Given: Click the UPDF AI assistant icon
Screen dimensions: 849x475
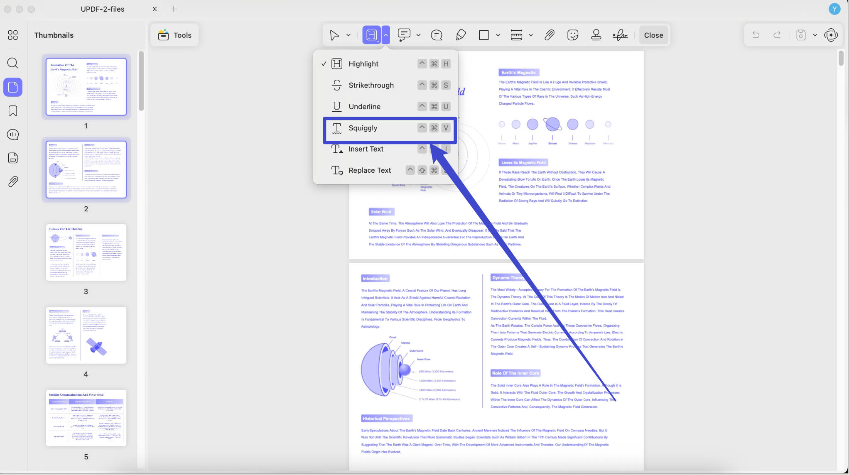Looking at the screenshot, I should point(831,35).
